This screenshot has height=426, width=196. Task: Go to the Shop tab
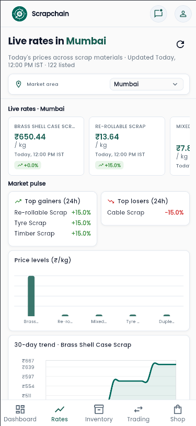pos(178,413)
